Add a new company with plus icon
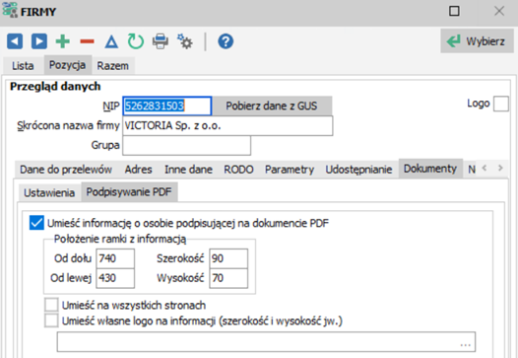Viewport: 518px width, 358px height. [x=63, y=41]
